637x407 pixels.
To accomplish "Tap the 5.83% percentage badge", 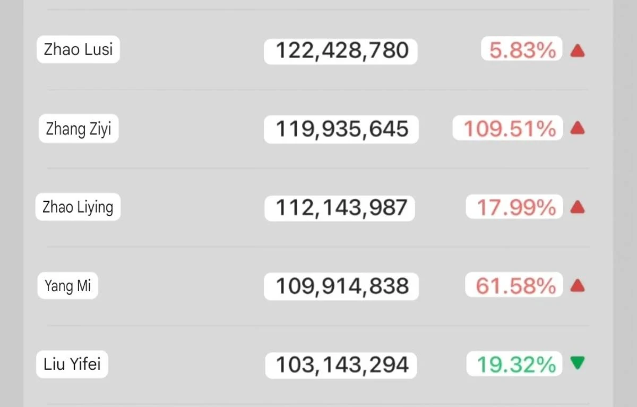I will 522,49.
